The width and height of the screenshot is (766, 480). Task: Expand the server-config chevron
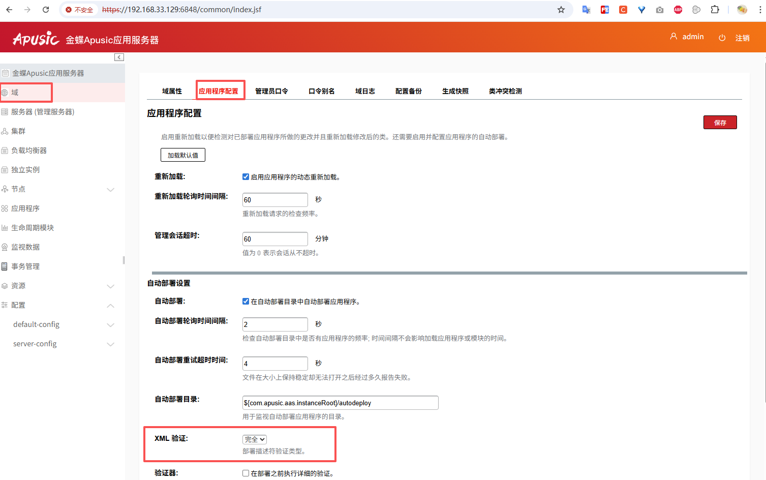click(110, 344)
